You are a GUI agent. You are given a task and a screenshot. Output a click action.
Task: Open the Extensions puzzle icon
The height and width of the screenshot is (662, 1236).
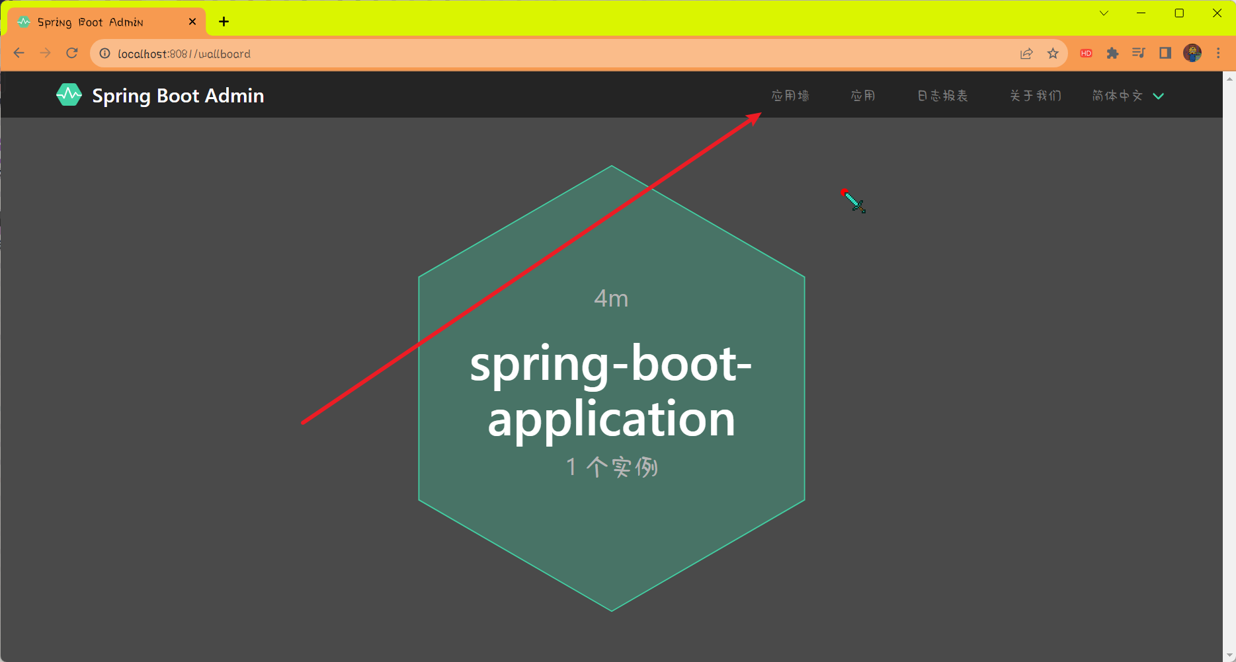coord(1112,54)
